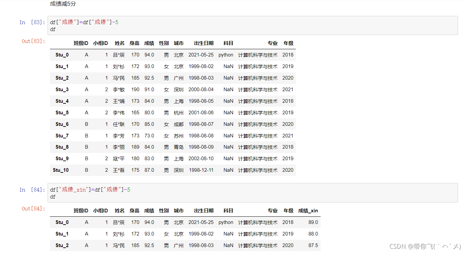Screen dimensions: 466x253
Task: Click 城市 header in Out[83] table
Action: pos(179,43)
